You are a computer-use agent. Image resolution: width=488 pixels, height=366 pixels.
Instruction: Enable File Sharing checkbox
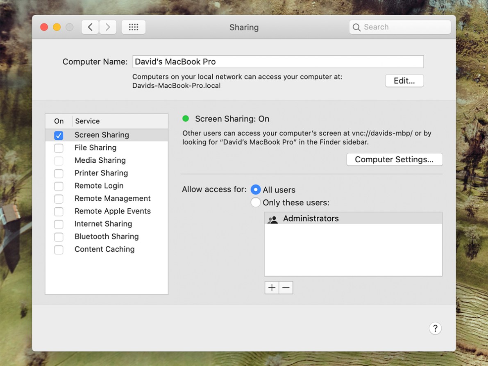pos(59,148)
